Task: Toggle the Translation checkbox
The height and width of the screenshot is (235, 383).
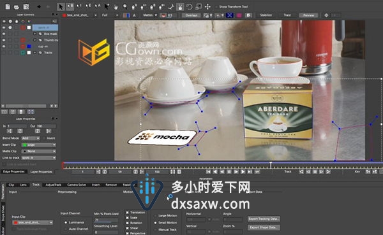Action: 127,213
